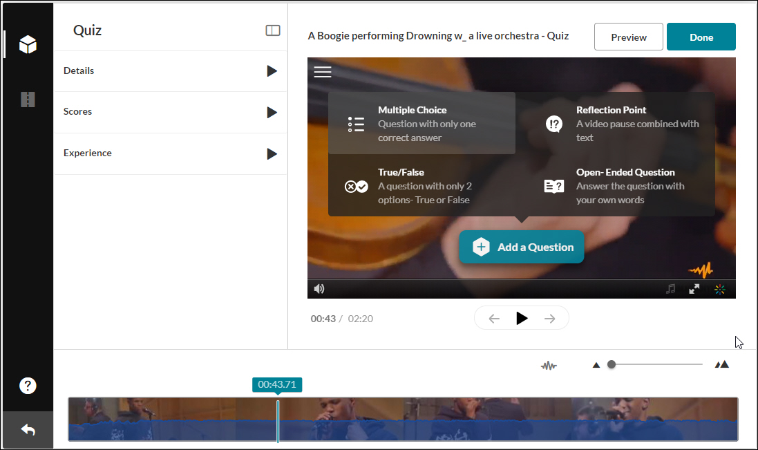The height and width of the screenshot is (450, 758).
Task: Expand the Details section
Action: (x=170, y=71)
